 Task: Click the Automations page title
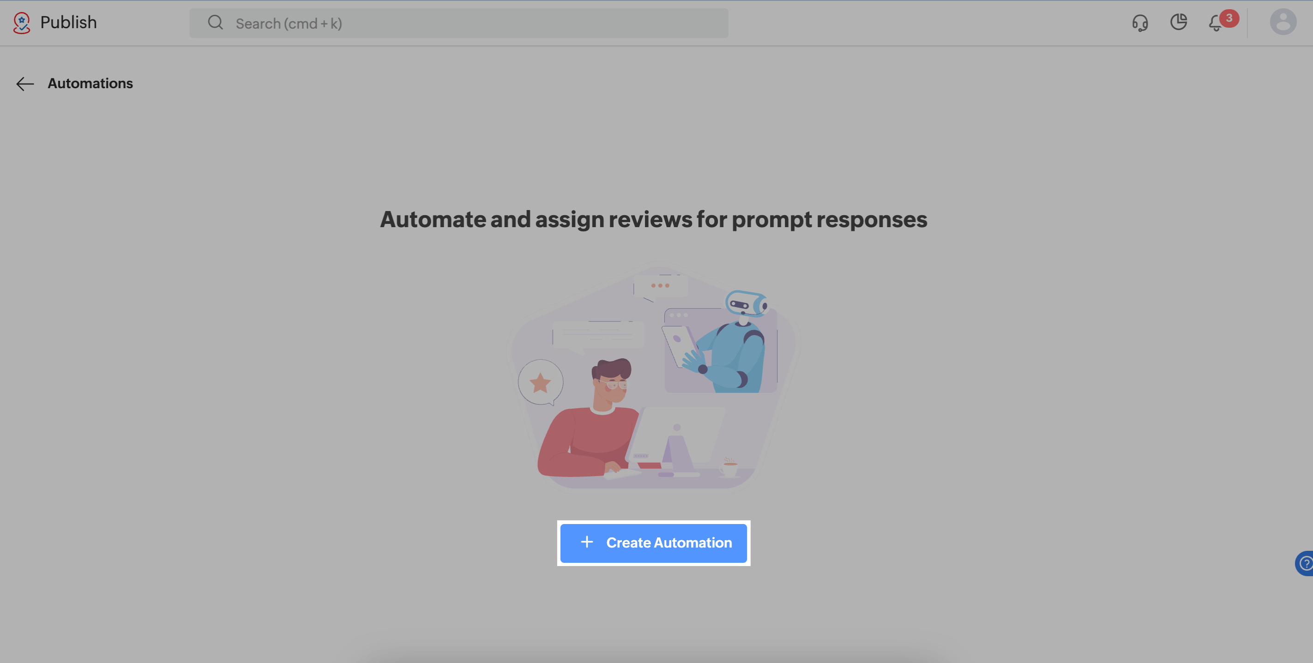pyautogui.click(x=90, y=84)
